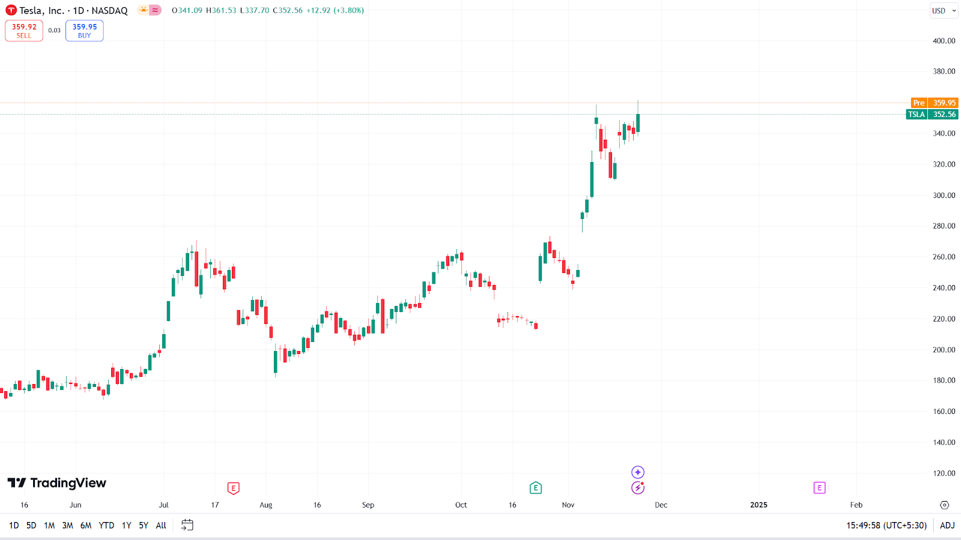
Task: Click the orange Pre 359.95 price label
Action: point(935,103)
